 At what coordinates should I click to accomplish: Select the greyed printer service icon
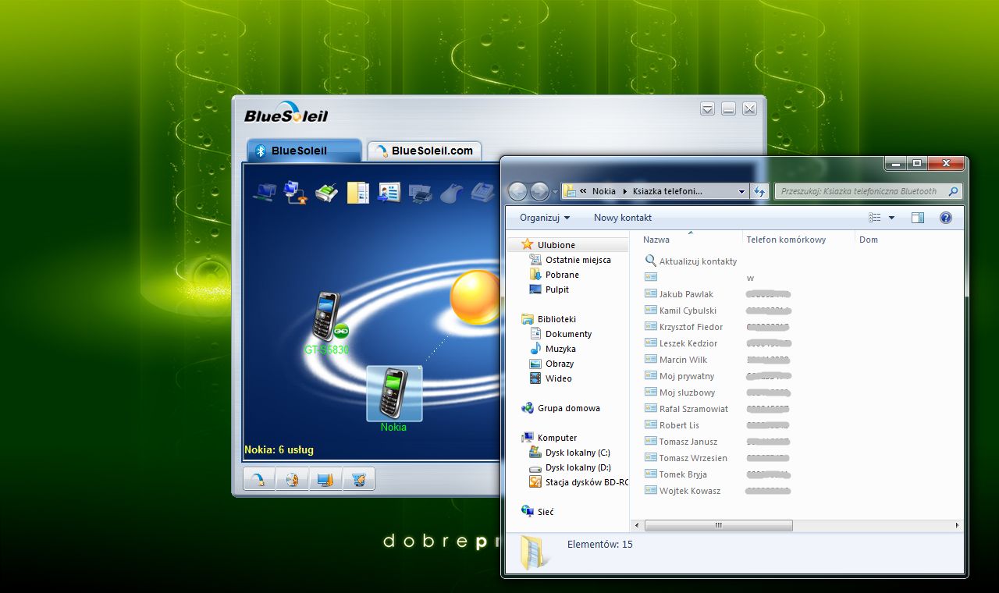click(x=420, y=192)
